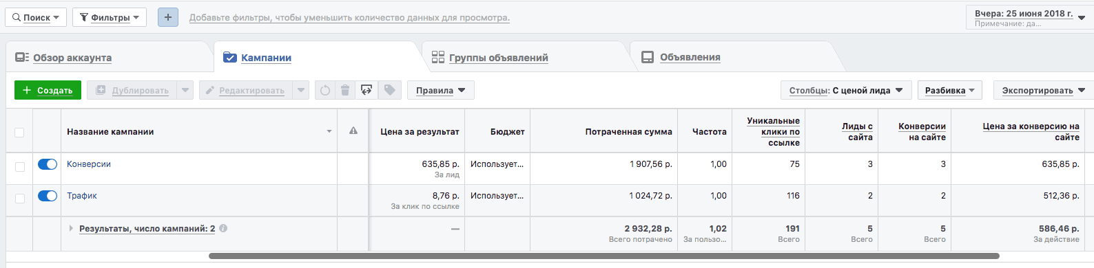The width and height of the screenshot is (1094, 268).
Task: Sort by Название кампании column header
Action: (x=110, y=131)
